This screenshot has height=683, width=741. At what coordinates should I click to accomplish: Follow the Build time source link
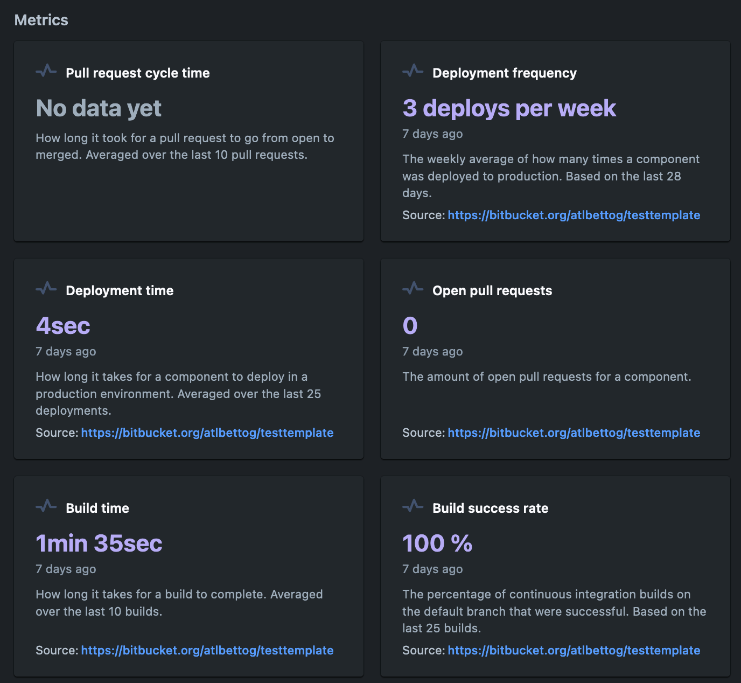(207, 651)
